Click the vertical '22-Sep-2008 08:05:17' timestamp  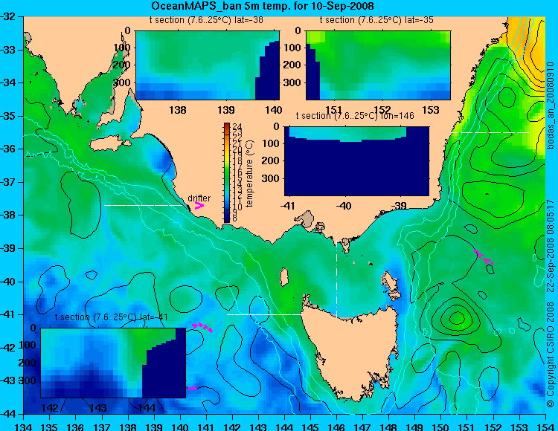[551, 246]
